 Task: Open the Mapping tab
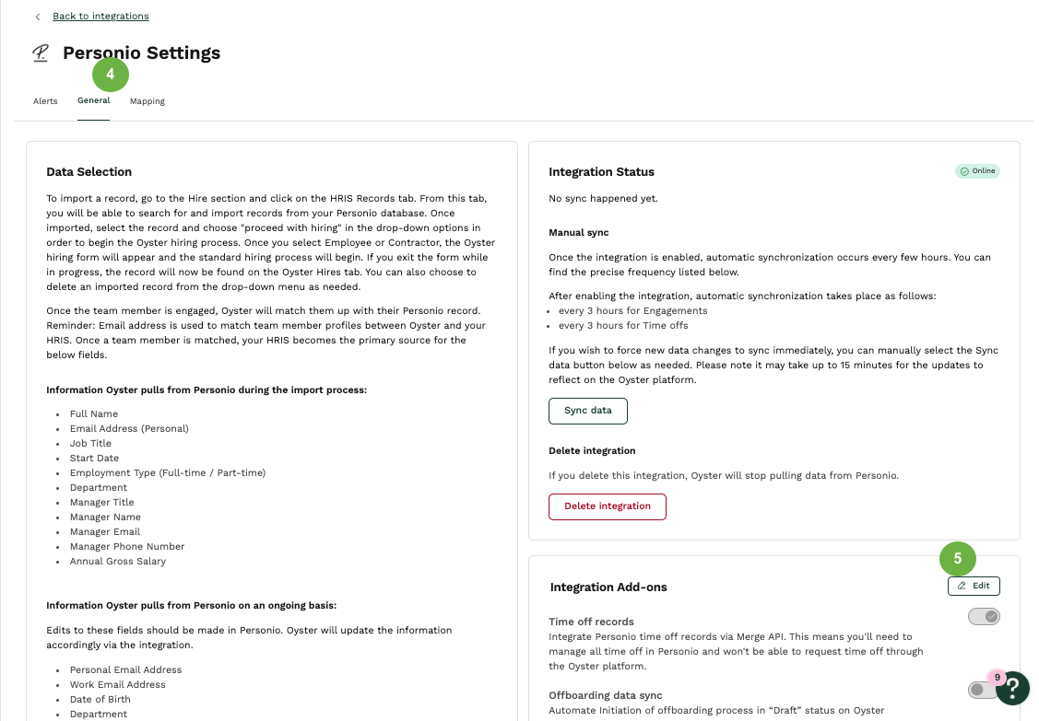(x=148, y=101)
